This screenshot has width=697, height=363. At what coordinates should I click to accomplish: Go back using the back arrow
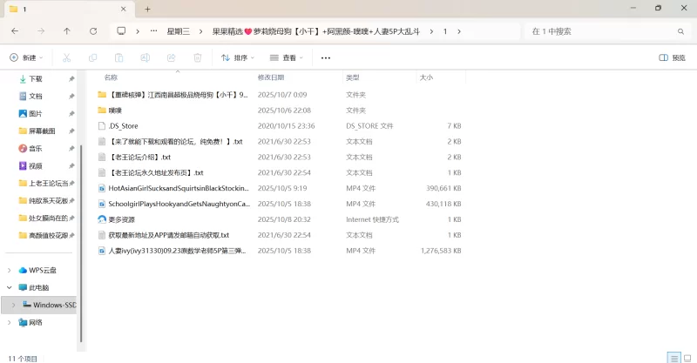(15, 30)
